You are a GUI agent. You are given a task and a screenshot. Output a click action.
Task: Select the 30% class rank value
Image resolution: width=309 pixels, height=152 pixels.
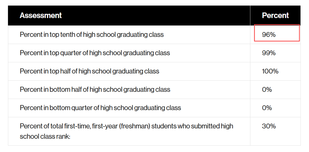point(269,126)
